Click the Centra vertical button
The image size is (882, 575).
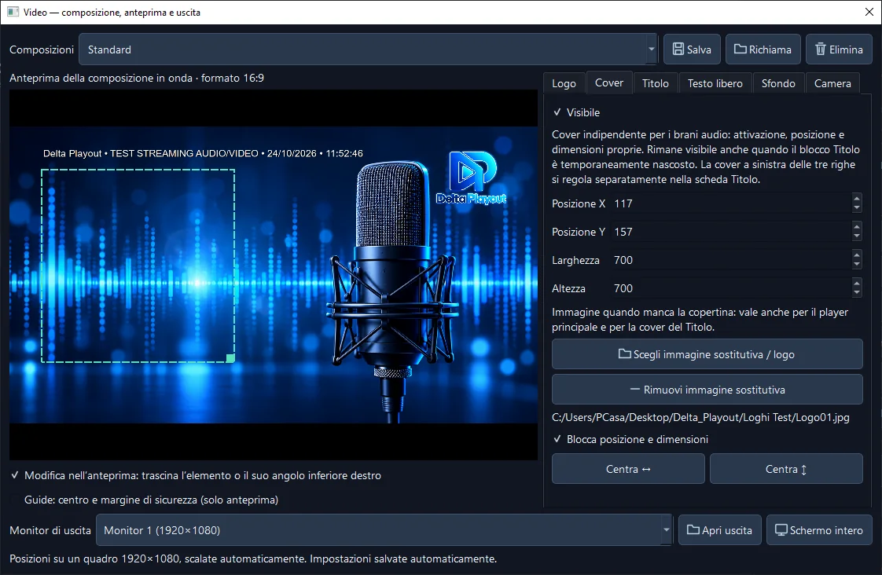pos(786,469)
